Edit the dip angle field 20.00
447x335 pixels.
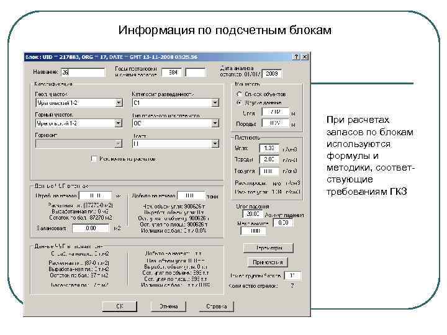253,214
